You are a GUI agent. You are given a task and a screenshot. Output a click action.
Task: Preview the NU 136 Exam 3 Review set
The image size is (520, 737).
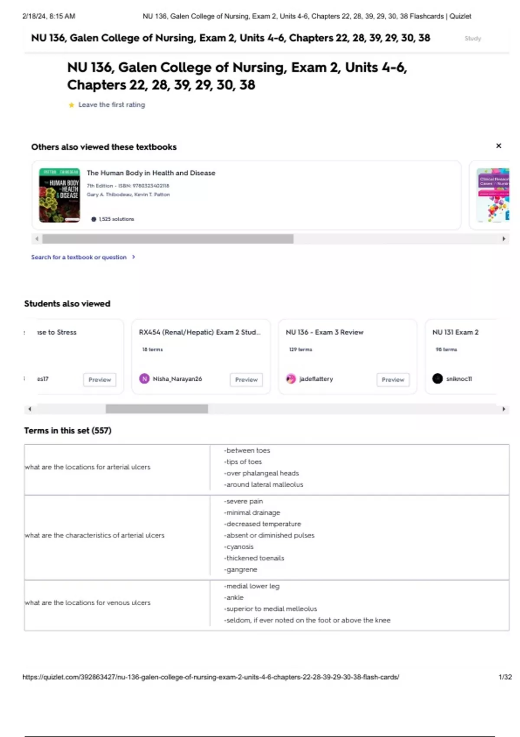click(393, 379)
